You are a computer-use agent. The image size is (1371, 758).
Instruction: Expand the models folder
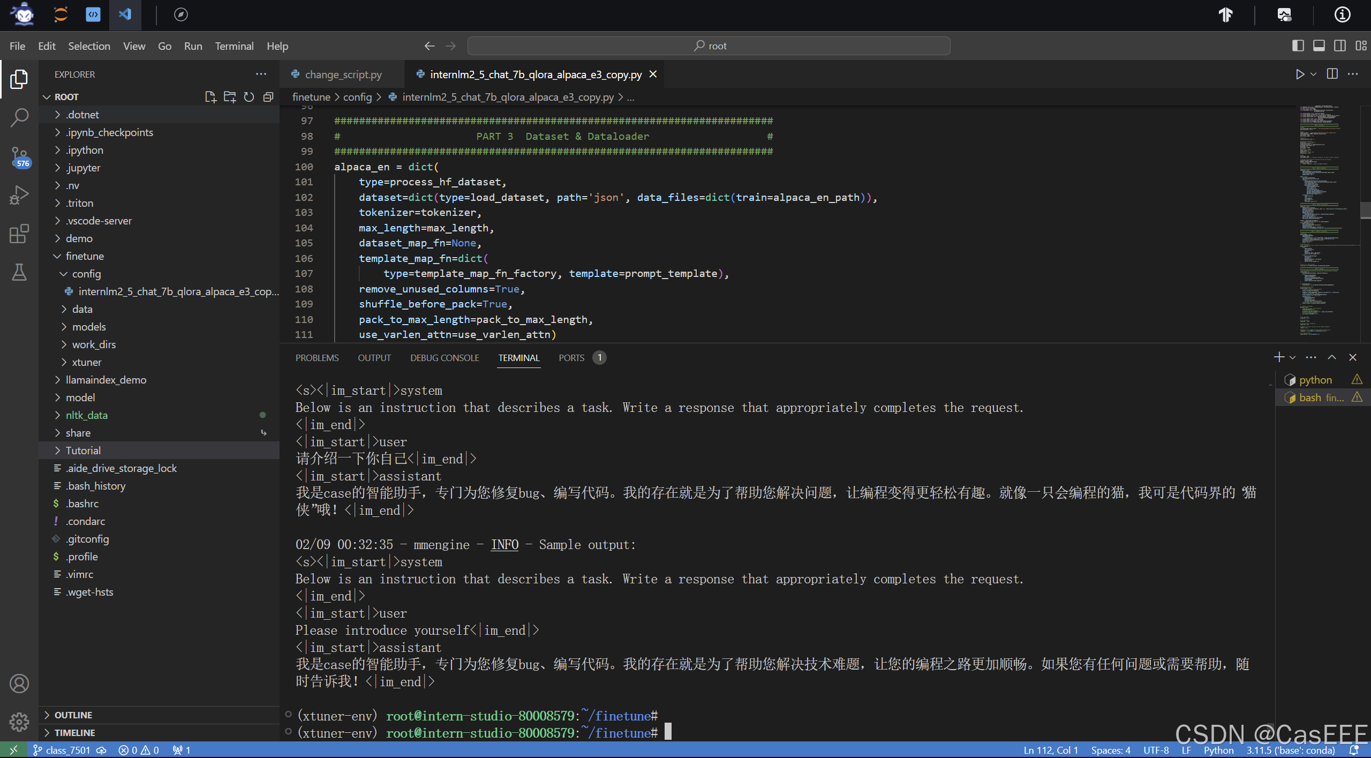[x=89, y=327]
